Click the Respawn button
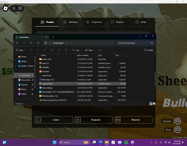 (93, 120)
